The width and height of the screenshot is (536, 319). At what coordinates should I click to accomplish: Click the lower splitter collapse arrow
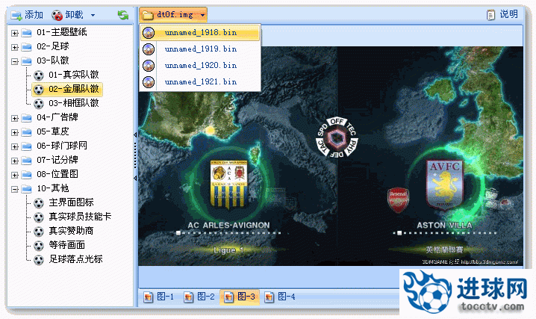(x=135, y=178)
